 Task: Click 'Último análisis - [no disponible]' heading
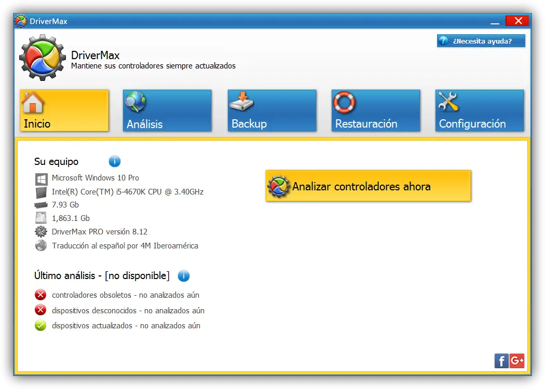click(102, 276)
